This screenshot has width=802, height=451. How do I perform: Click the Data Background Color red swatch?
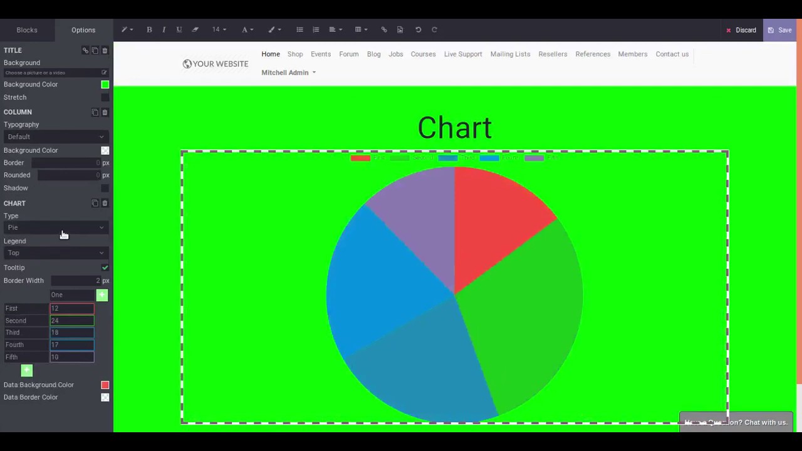[105, 385]
